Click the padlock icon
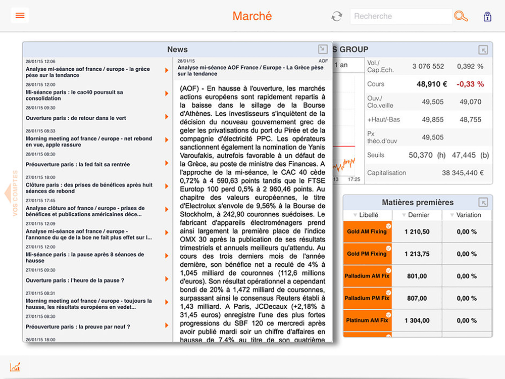 pos(487,16)
